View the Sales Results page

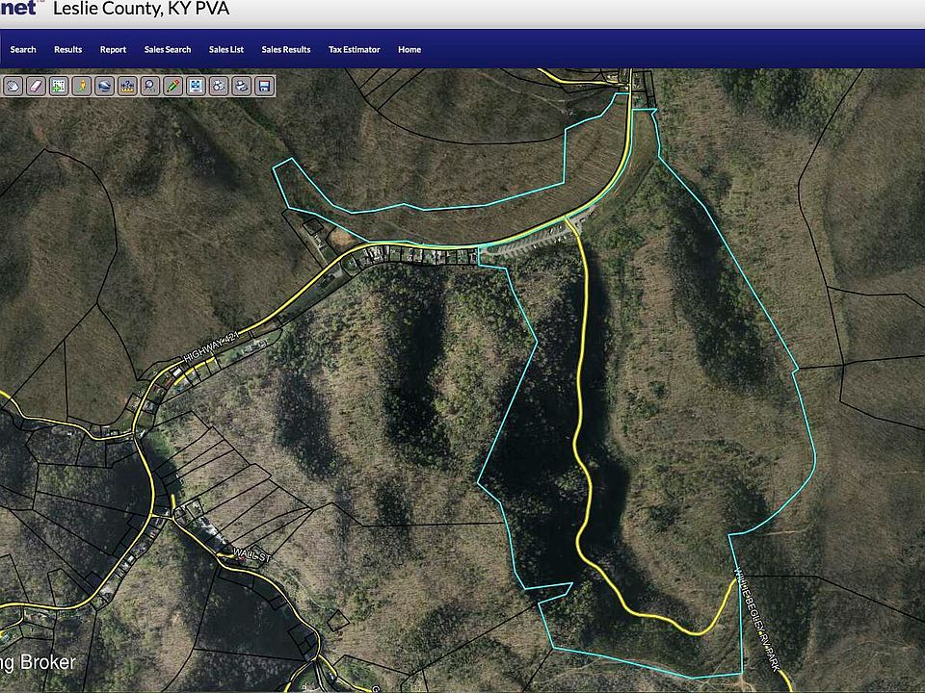pyautogui.click(x=285, y=49)
